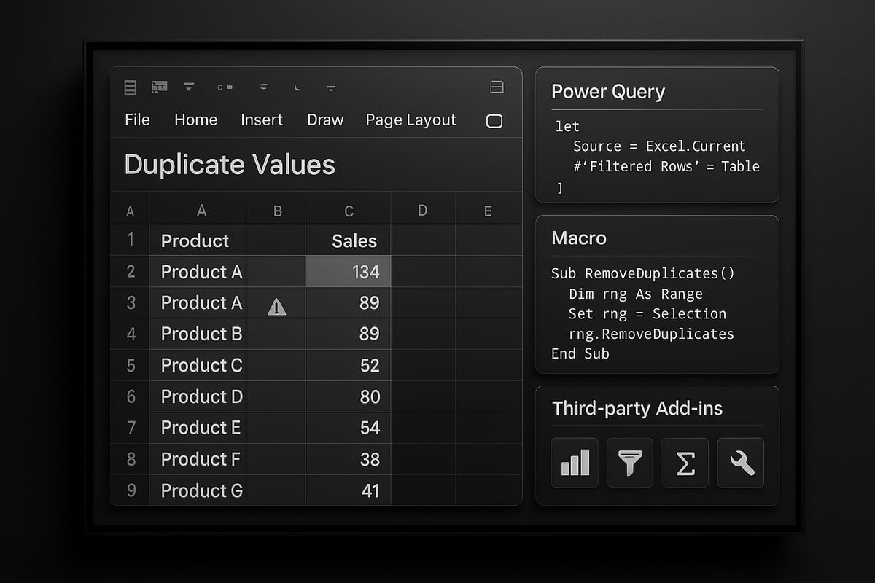Open the filter dropdown above Home

point(188,87)
